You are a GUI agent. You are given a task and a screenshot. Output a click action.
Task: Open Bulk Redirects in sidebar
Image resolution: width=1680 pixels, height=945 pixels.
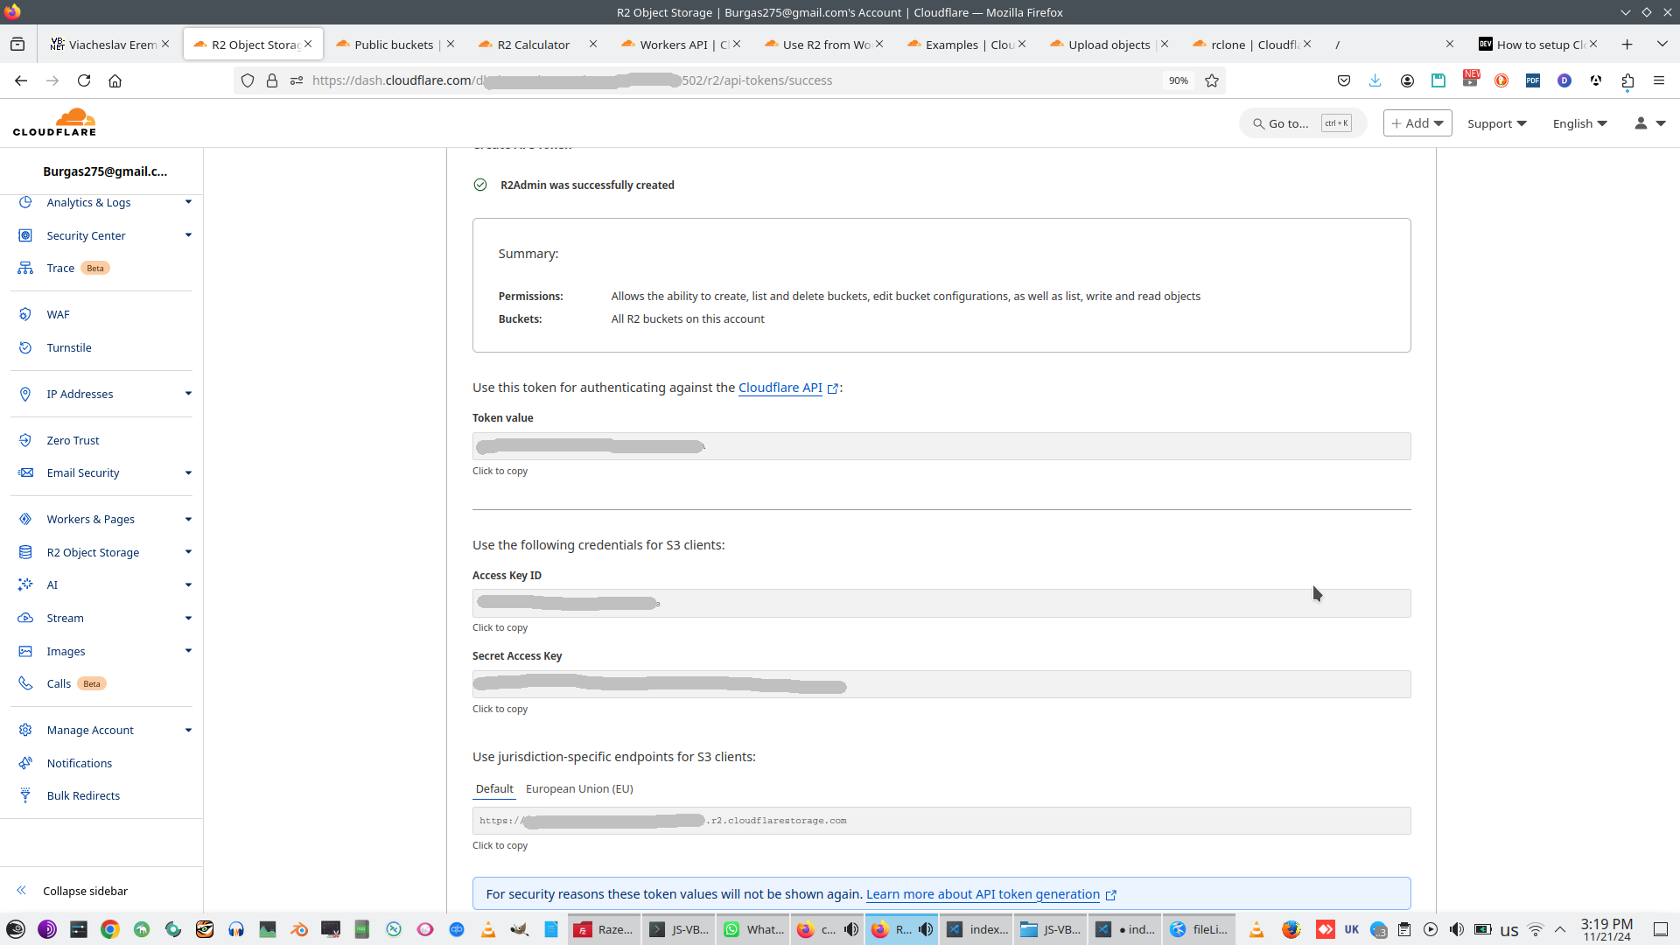tap(83, 796)
